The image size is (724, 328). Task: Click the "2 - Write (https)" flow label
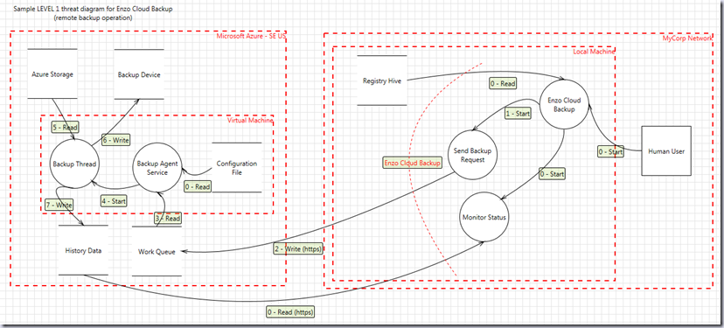tap(298, 248)
